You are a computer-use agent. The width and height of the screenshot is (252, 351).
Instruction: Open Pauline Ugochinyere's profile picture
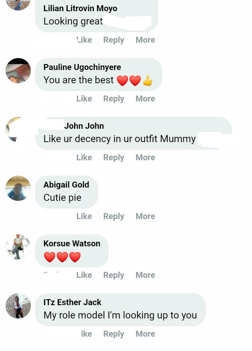18,71
